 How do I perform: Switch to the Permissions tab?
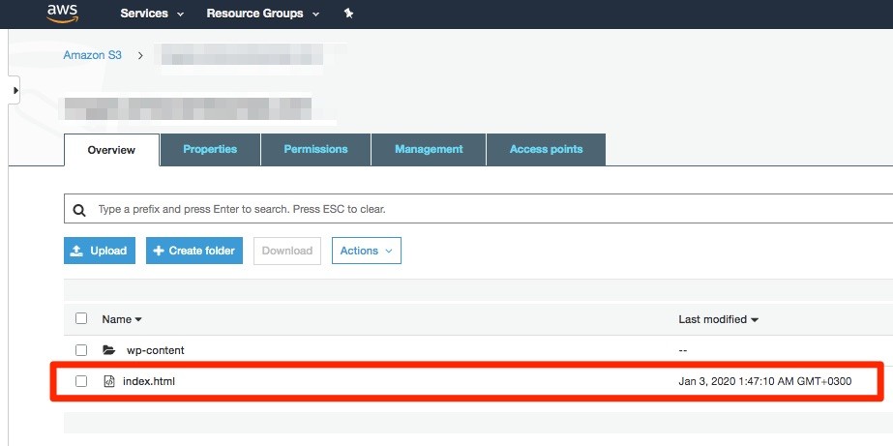(x=315, y=149)
